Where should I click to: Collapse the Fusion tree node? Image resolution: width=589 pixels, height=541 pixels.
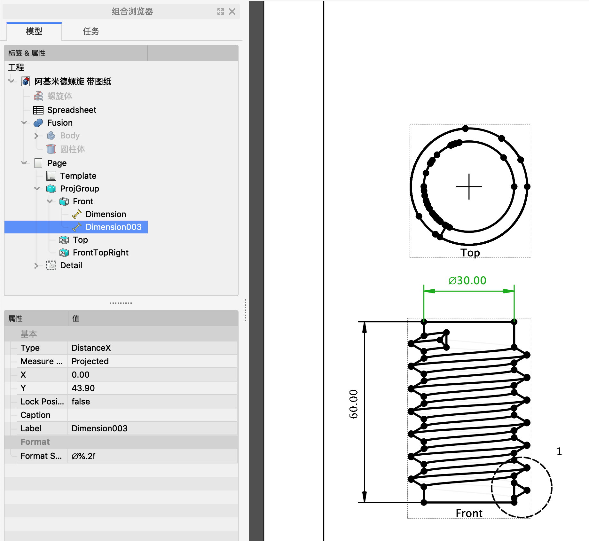point(24,123)
